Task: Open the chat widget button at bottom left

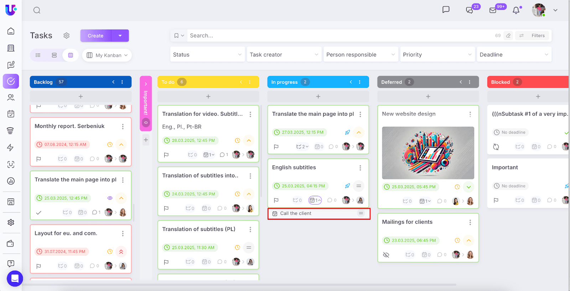Action: [x=15, y=279]
